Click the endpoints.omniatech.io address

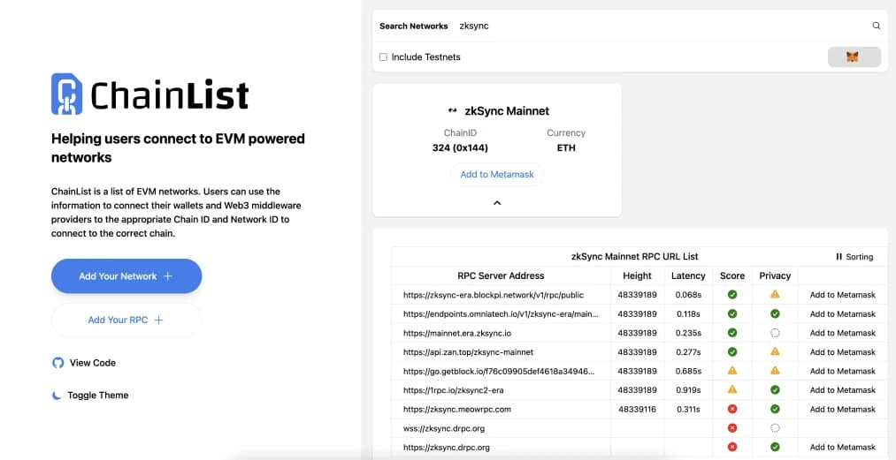(502, 314)
